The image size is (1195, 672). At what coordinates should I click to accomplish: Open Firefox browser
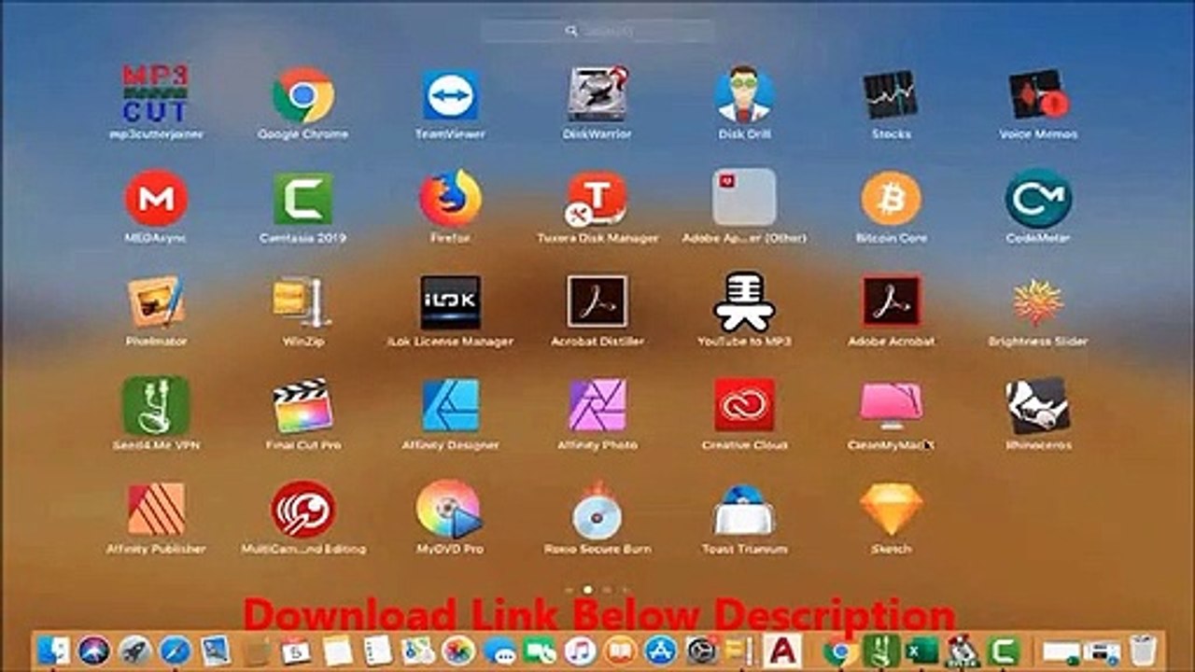(x=451, y=198)
